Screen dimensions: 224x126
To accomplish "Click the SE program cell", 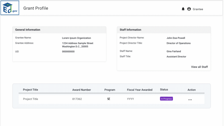I will [x=109, y=99].
